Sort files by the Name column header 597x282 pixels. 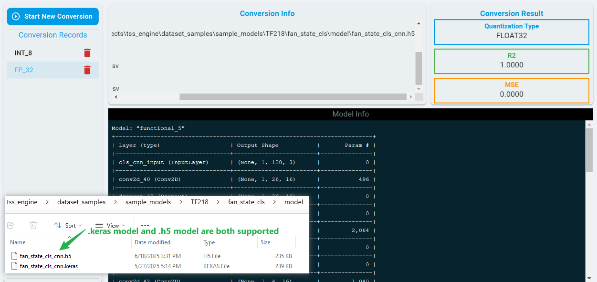(18, 242)
